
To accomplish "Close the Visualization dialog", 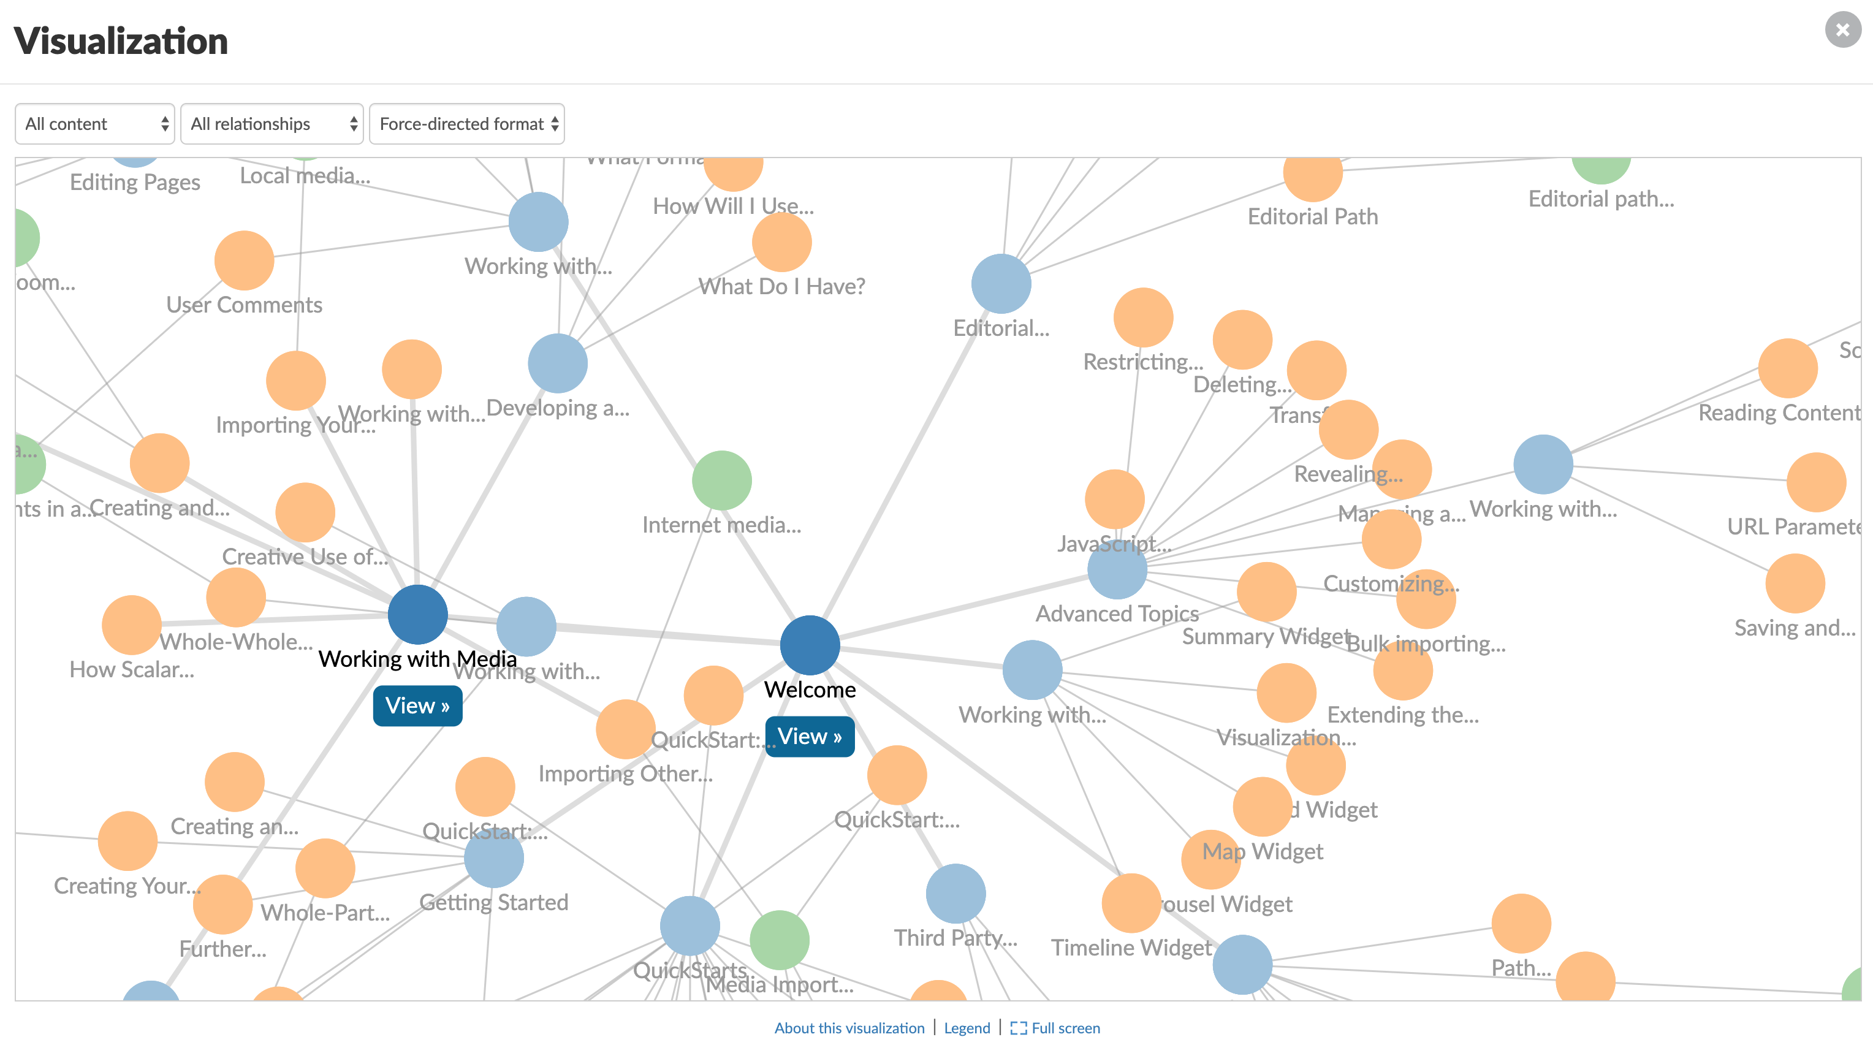I will pyautogui.click(x=1842, y=31).
